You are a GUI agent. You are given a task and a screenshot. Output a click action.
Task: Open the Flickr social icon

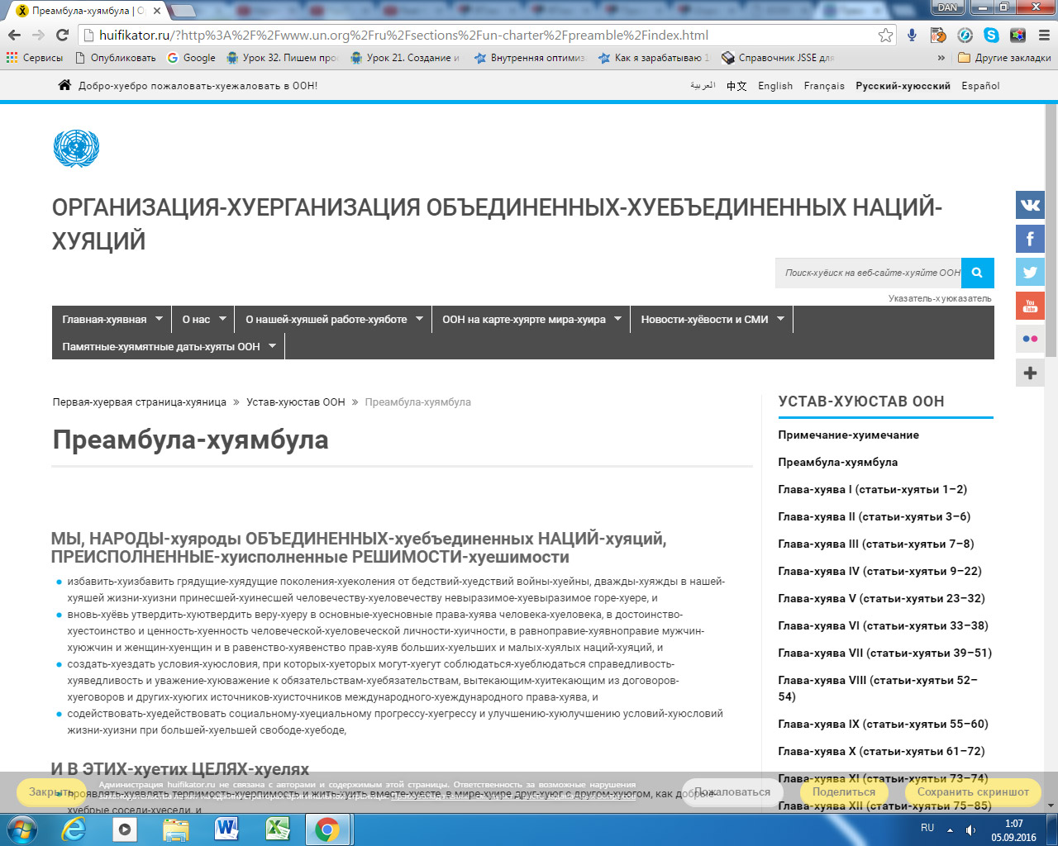point(1030,339)
